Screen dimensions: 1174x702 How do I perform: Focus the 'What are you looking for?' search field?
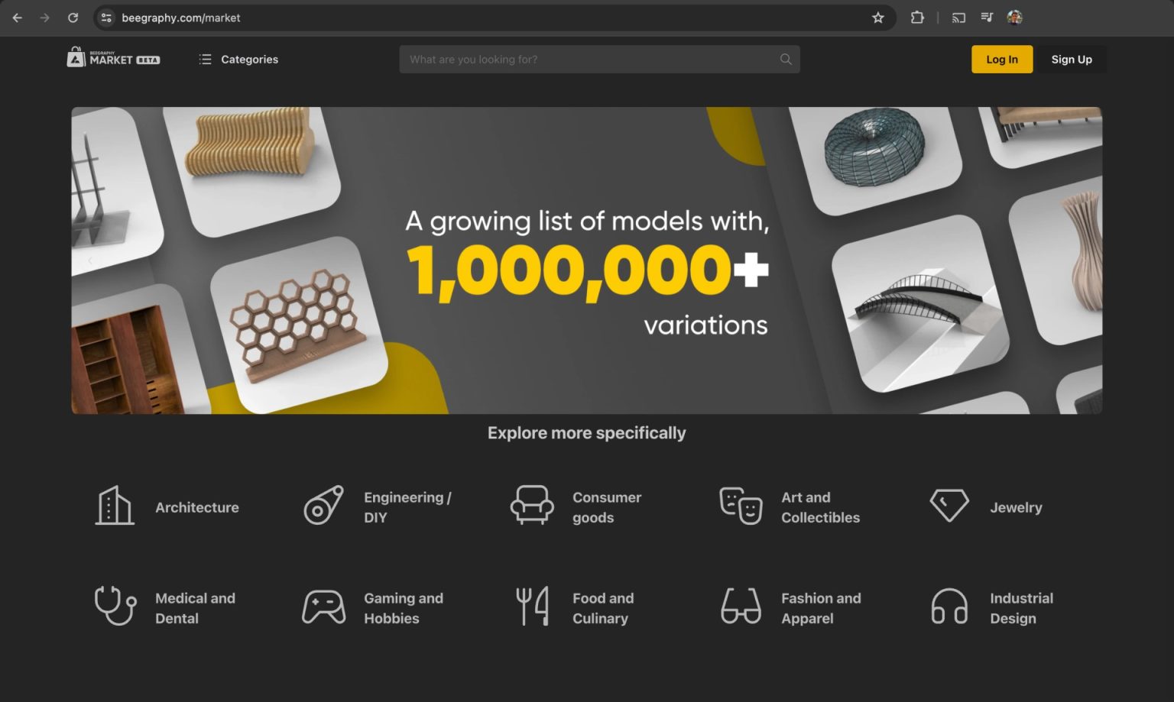[x=589, y=60]
